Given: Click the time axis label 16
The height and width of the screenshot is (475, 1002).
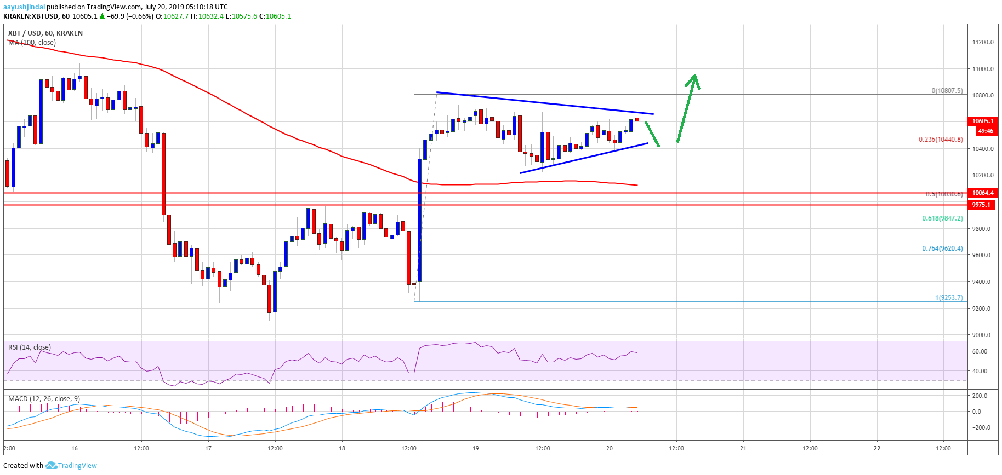Looking at the screenshot, I should [75, 448].
